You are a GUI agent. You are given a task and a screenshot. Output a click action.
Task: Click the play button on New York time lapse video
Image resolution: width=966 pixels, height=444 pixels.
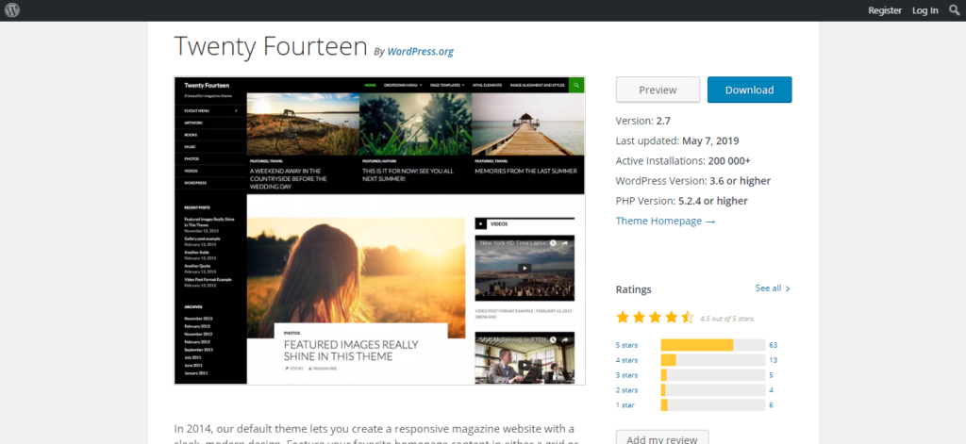pyautogui.click(x=525, y=268)
